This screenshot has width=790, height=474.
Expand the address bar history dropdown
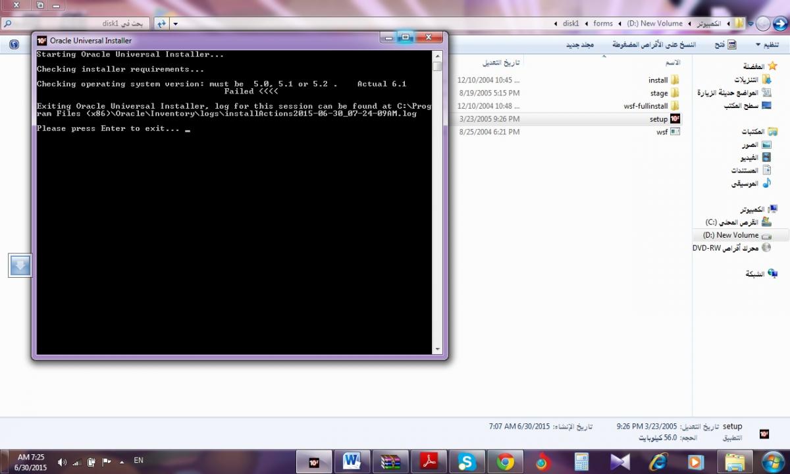coord(176,24)
